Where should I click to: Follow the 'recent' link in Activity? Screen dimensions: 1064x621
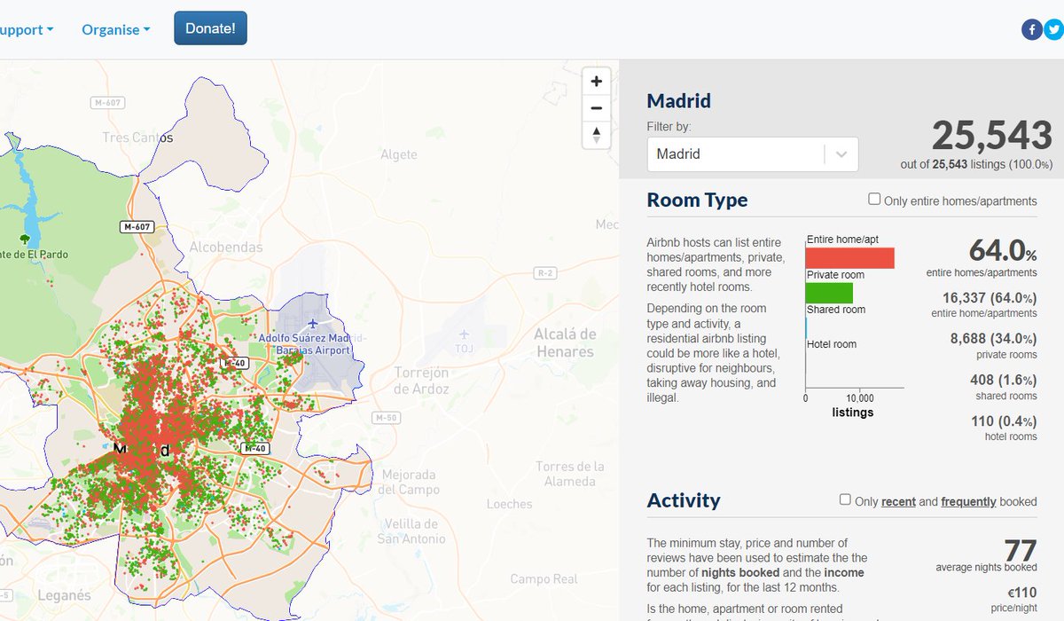click(x=898, y=501)
